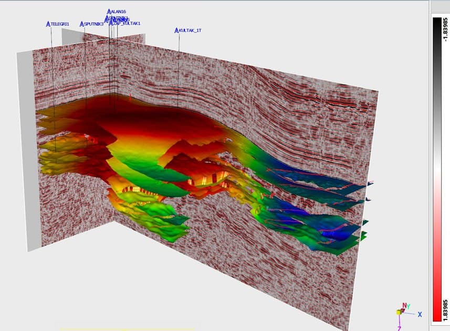Click the magenta Z axis arrow on the gizmo

point(400,324)
